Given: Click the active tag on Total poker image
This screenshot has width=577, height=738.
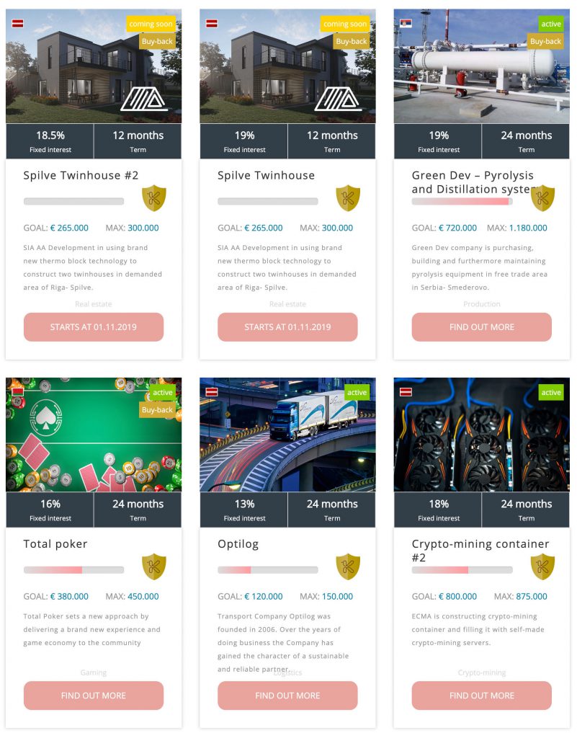Looking at the screenshot, I should pos(162,393).
